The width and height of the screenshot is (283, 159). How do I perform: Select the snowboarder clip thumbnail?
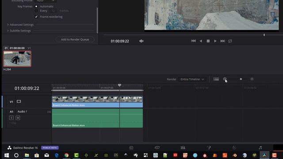(17, 59)
